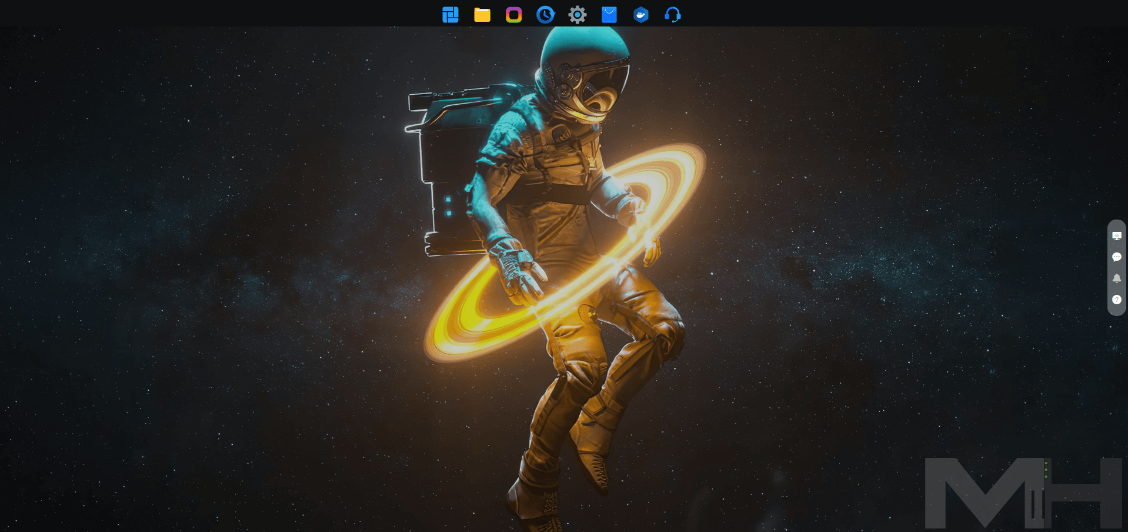
Task: Open the headset Support Center icon
Action: pos(673,15)
